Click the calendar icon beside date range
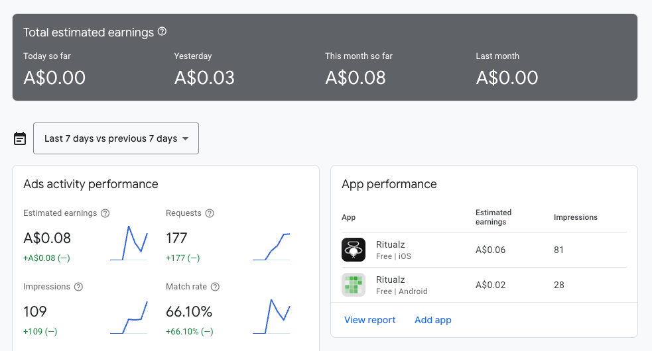 (19, 138)
